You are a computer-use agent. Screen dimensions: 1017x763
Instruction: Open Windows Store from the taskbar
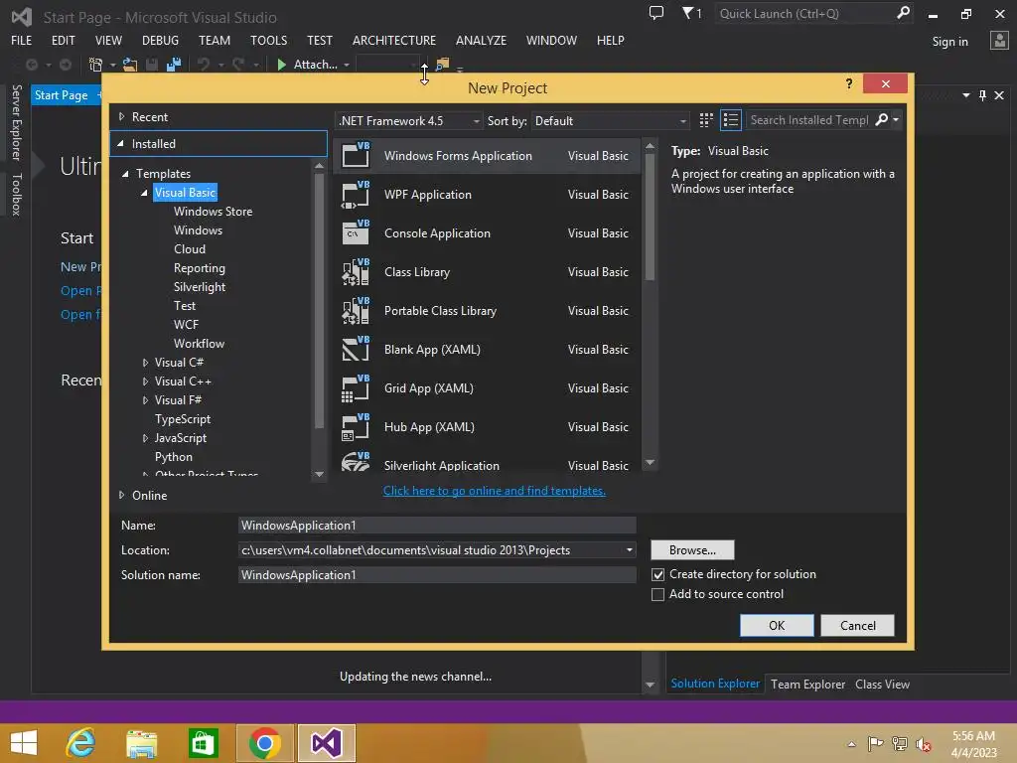203,743
